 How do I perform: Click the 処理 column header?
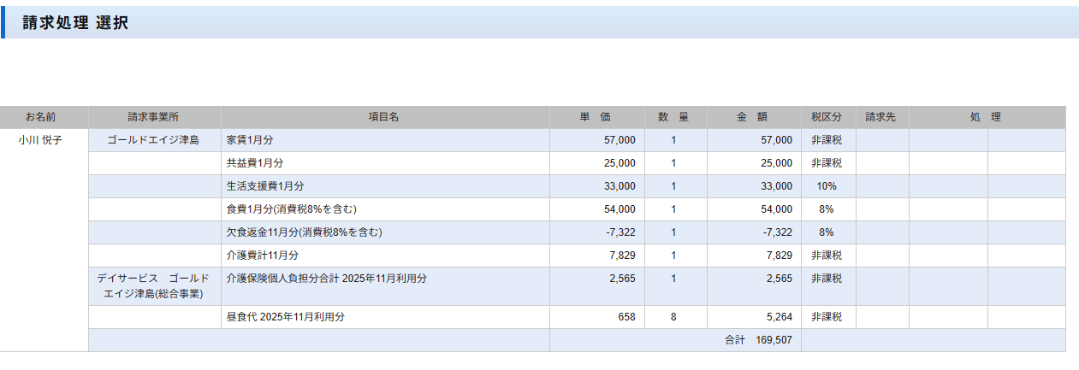[986, 117]
